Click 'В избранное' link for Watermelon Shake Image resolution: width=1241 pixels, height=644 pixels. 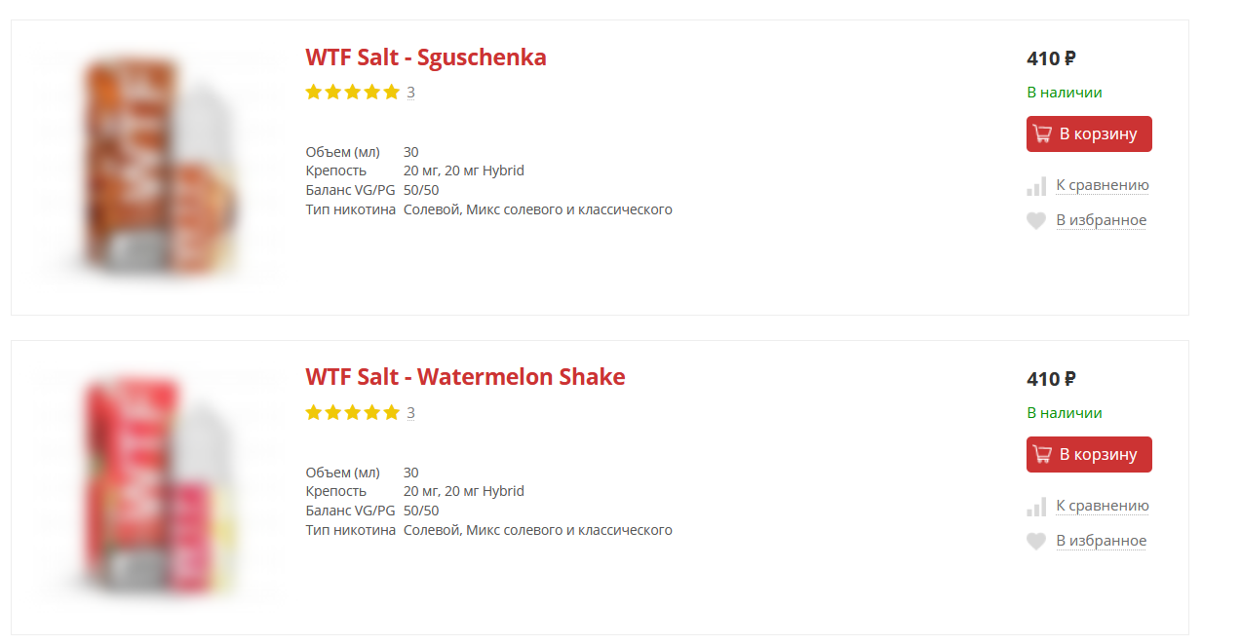pyautogui.click(x=1101, y=541)
